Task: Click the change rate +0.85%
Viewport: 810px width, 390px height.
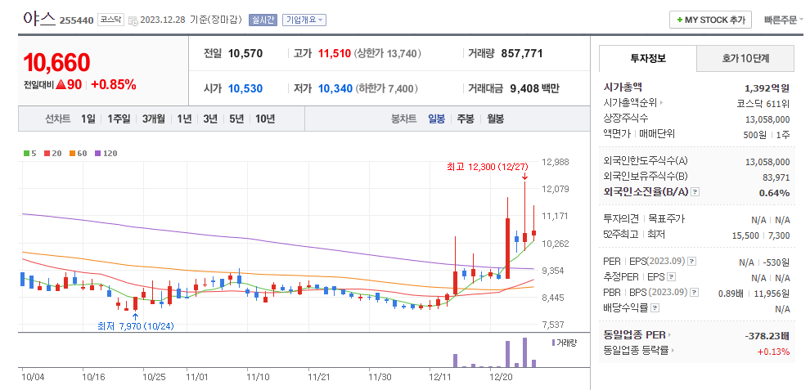Action: pyautogui.click(x=114, y=85)
